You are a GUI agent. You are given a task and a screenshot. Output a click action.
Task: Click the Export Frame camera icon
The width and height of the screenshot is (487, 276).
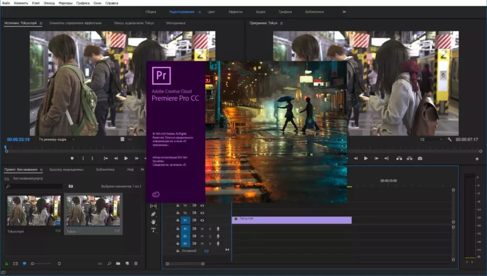tap(420, 158)
